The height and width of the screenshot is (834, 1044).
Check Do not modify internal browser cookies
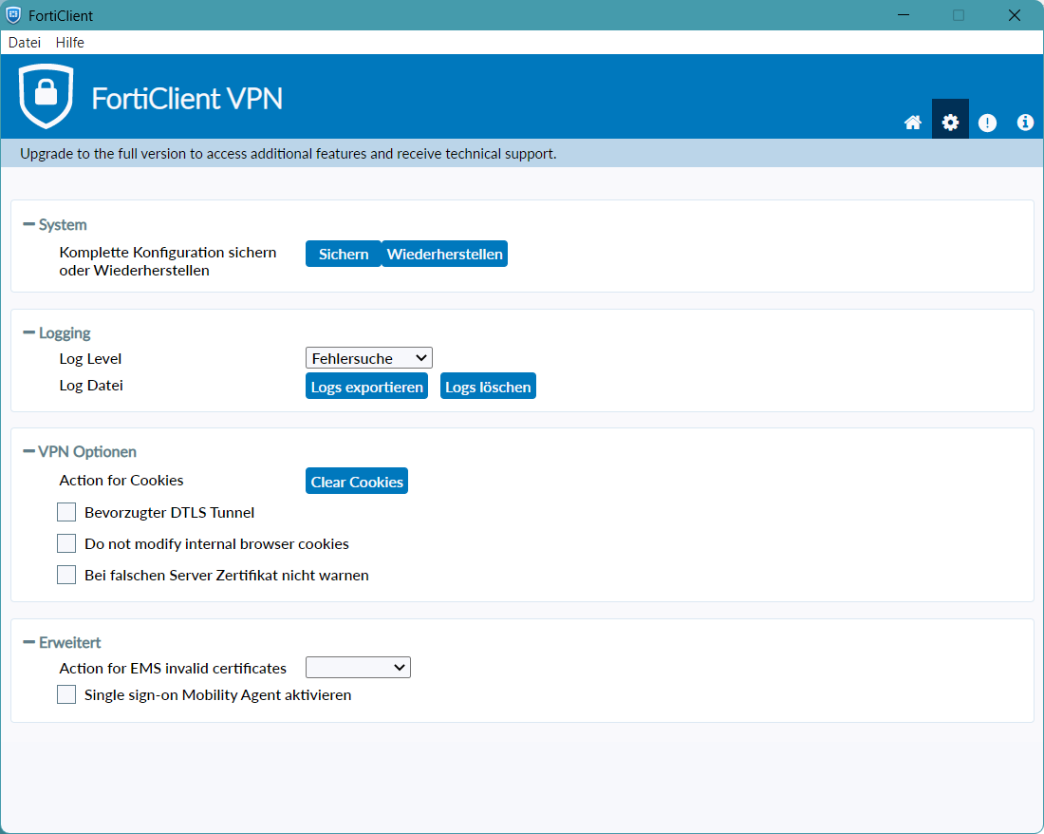point(66,544)
